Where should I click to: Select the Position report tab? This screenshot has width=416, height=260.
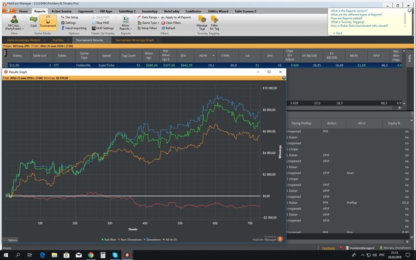click(58, 40)
